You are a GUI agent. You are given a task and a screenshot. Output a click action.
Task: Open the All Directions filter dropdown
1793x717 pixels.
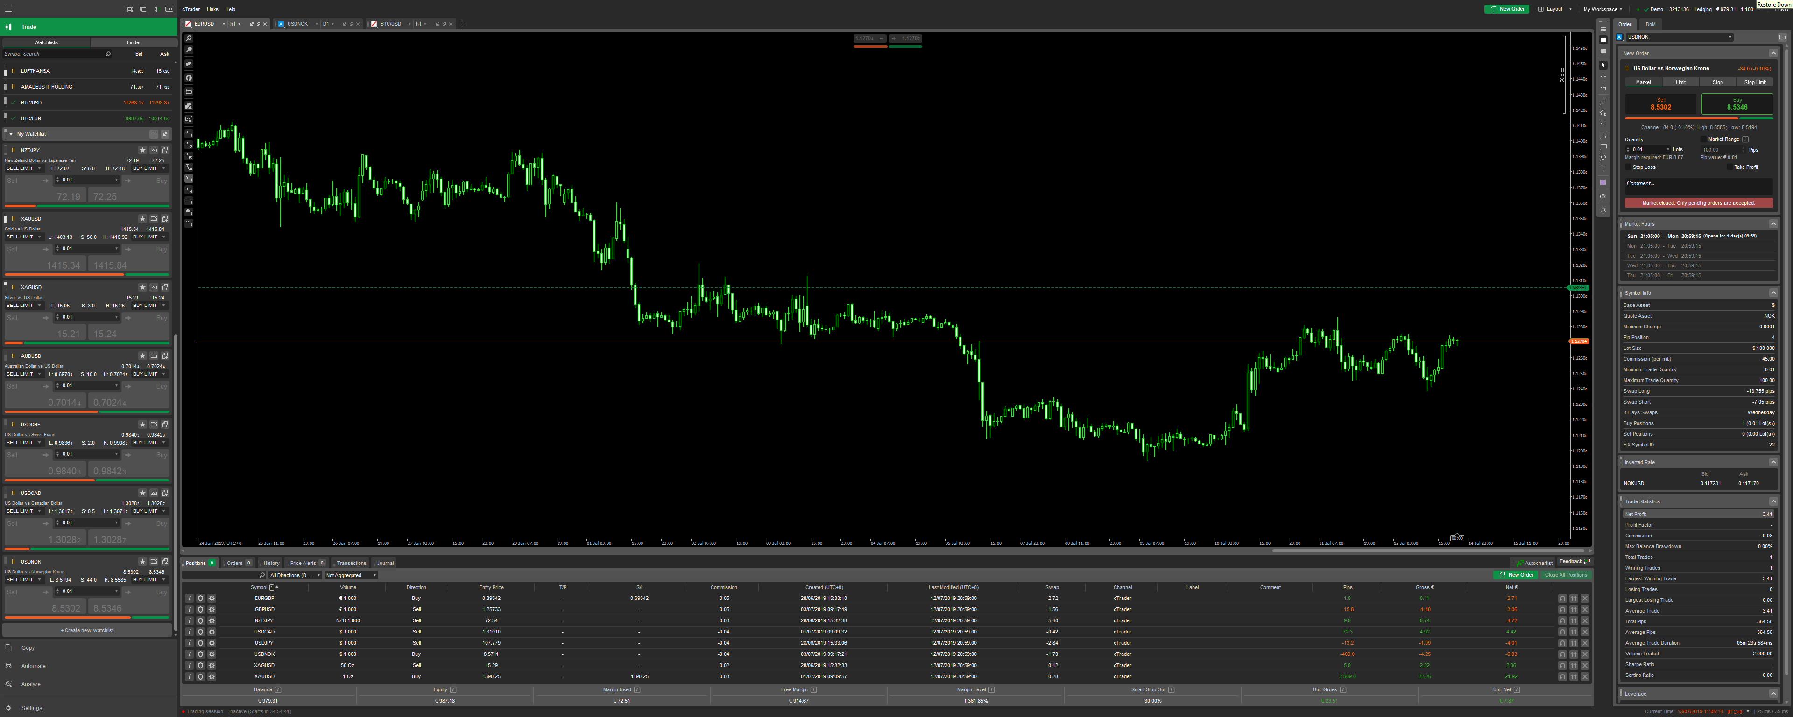pyautogui.click(x=295, y=575)
